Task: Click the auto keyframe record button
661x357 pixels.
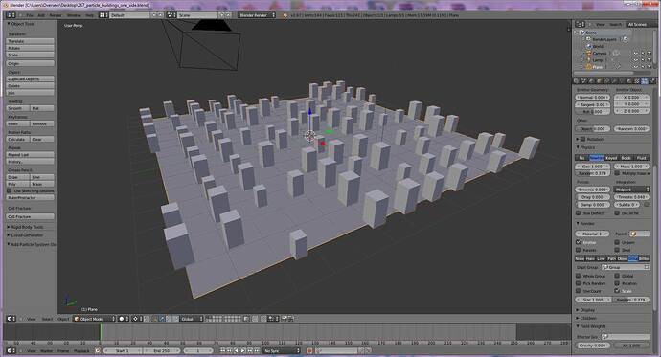Action: (x=309, y=350)
